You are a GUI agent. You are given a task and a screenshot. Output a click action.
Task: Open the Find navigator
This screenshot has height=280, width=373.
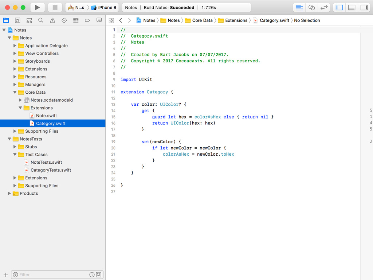(40, 20)
